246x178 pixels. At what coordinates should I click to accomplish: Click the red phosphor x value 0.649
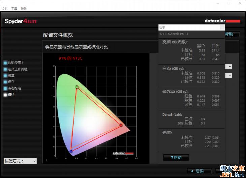click(x=201, y=96)
